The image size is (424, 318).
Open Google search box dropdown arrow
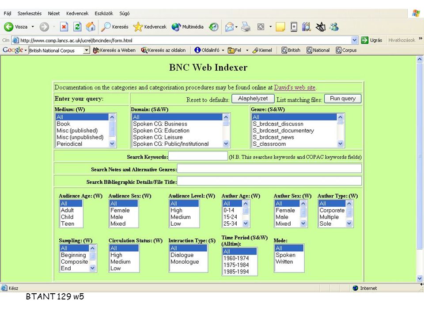(x=86, y=50)
